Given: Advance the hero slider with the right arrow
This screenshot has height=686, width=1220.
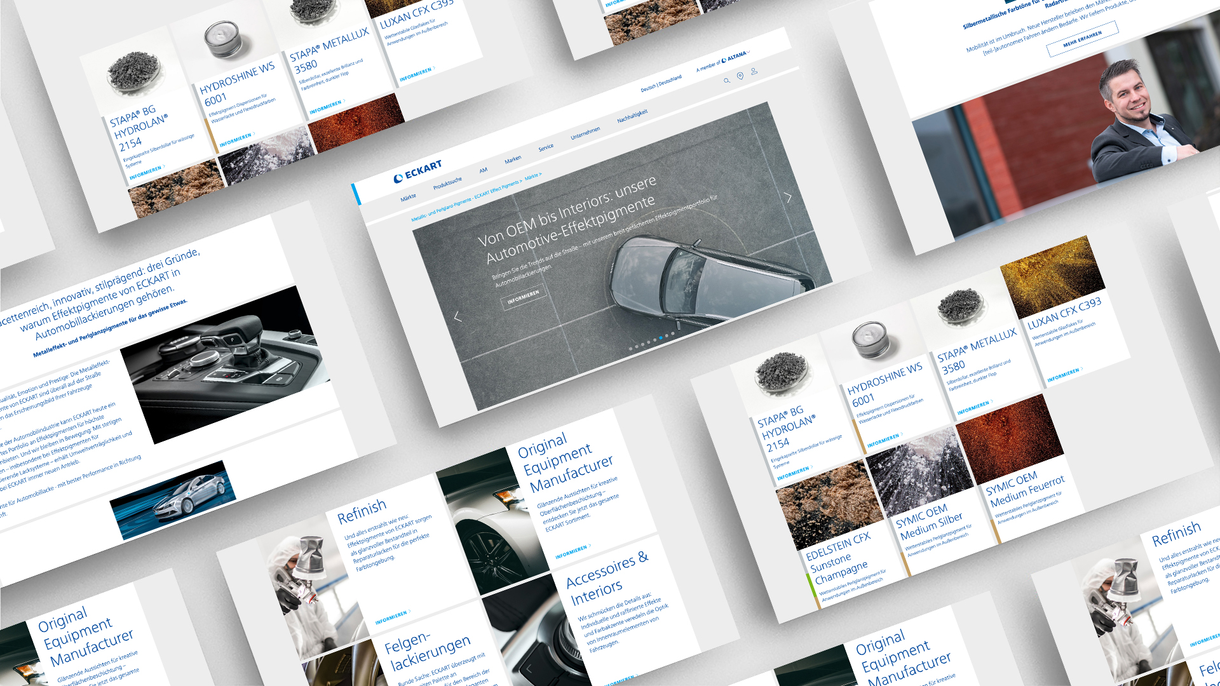Looking at the screenshot, I should [789, 198].
